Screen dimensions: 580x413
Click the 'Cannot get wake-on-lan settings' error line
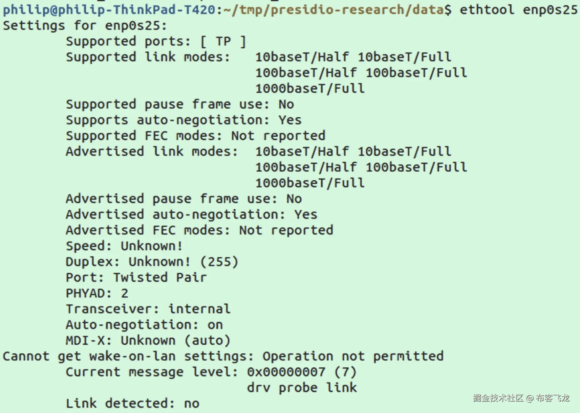click(223, 356)
